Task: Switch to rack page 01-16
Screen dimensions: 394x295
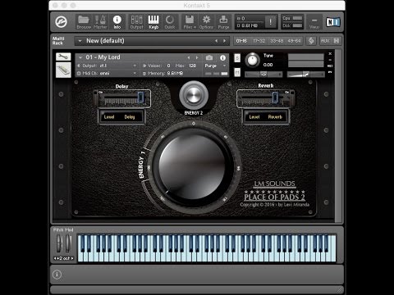Action: (241, 41)
